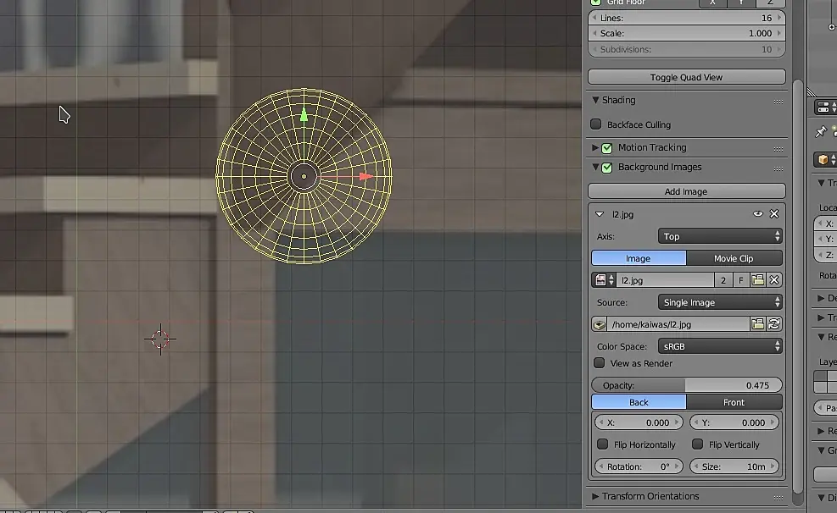The width and height of the screenshot is (837, 513).
Task: Click the Y offset field 0.000
Action: click(x=734, y=422)
